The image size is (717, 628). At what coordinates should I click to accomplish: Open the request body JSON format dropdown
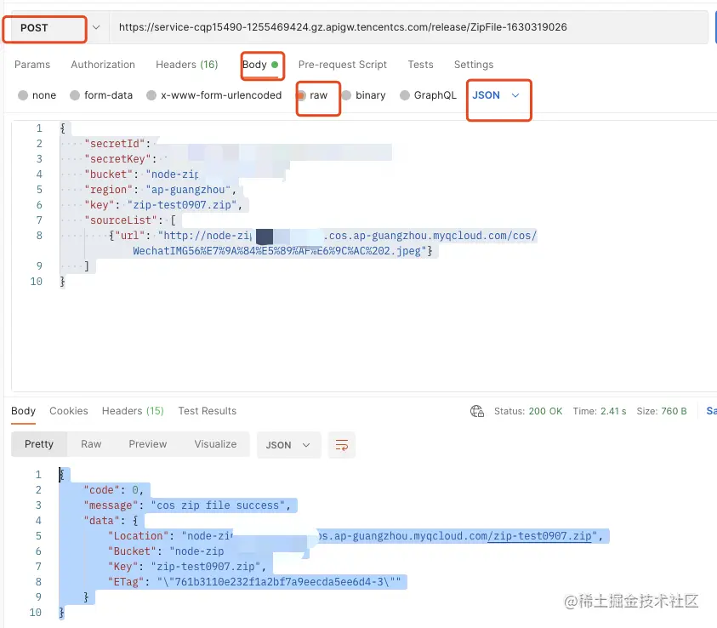(x=496, y=95)
